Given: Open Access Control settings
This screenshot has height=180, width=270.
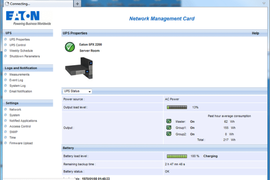Looking at the screenshot, I should pyautogui.click(x=20, y=126).
